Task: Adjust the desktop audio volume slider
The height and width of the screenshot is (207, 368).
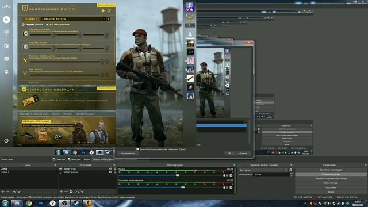Action: point(183,187)
